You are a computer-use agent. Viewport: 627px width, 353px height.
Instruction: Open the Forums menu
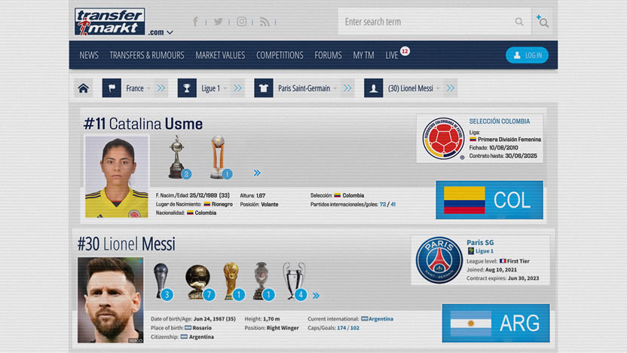click(328, 55)
